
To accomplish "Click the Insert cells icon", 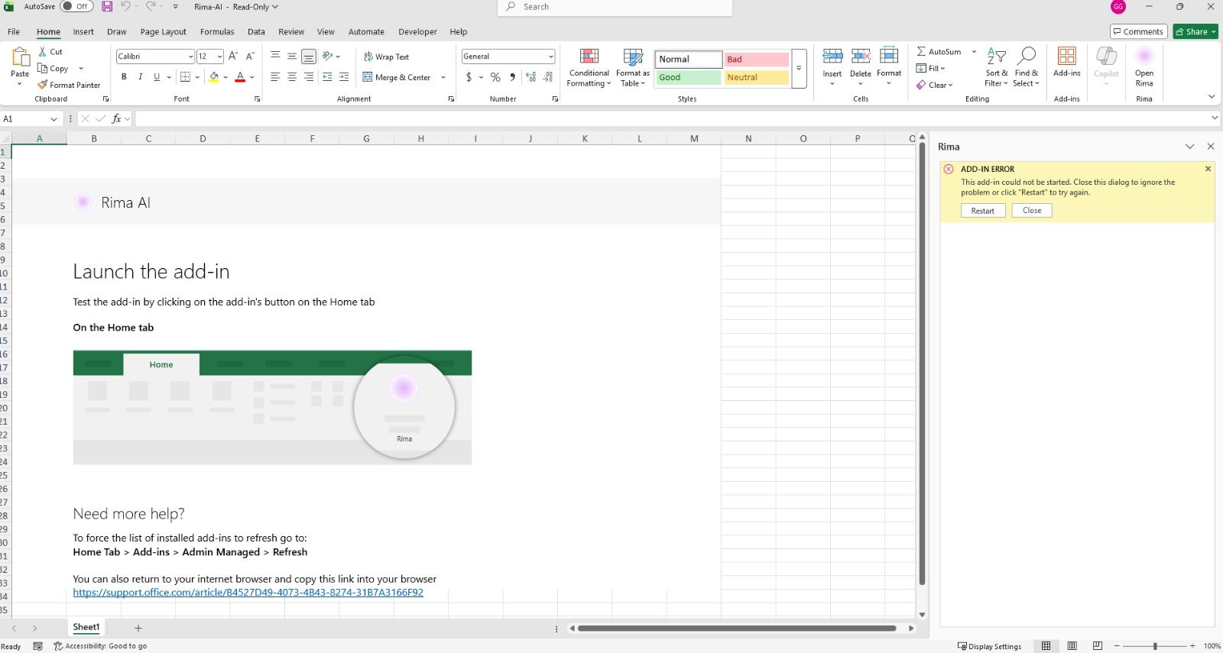I will coord(832,57).
